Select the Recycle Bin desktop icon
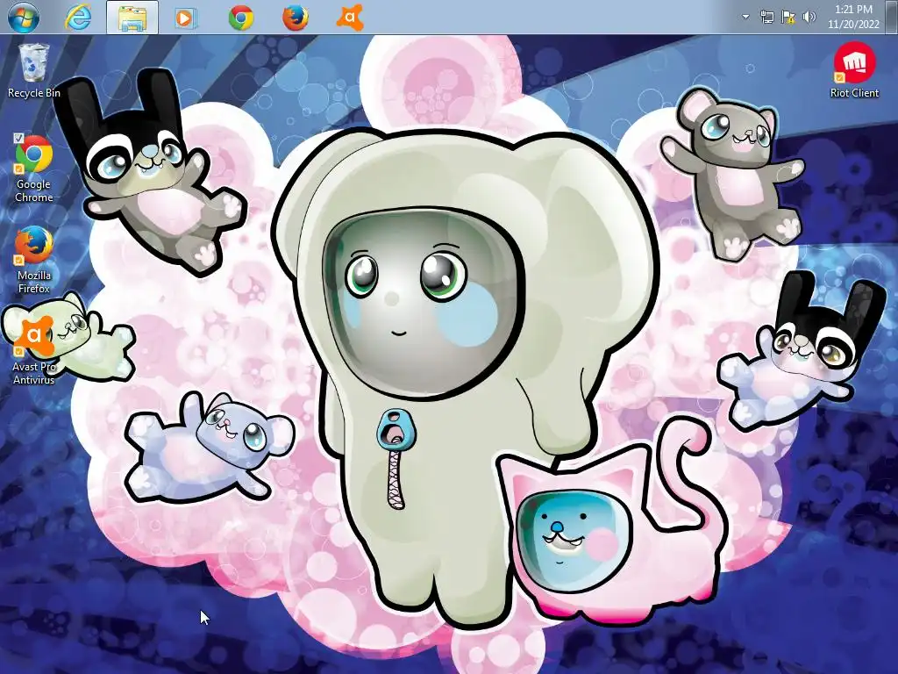 coord(34,70)
